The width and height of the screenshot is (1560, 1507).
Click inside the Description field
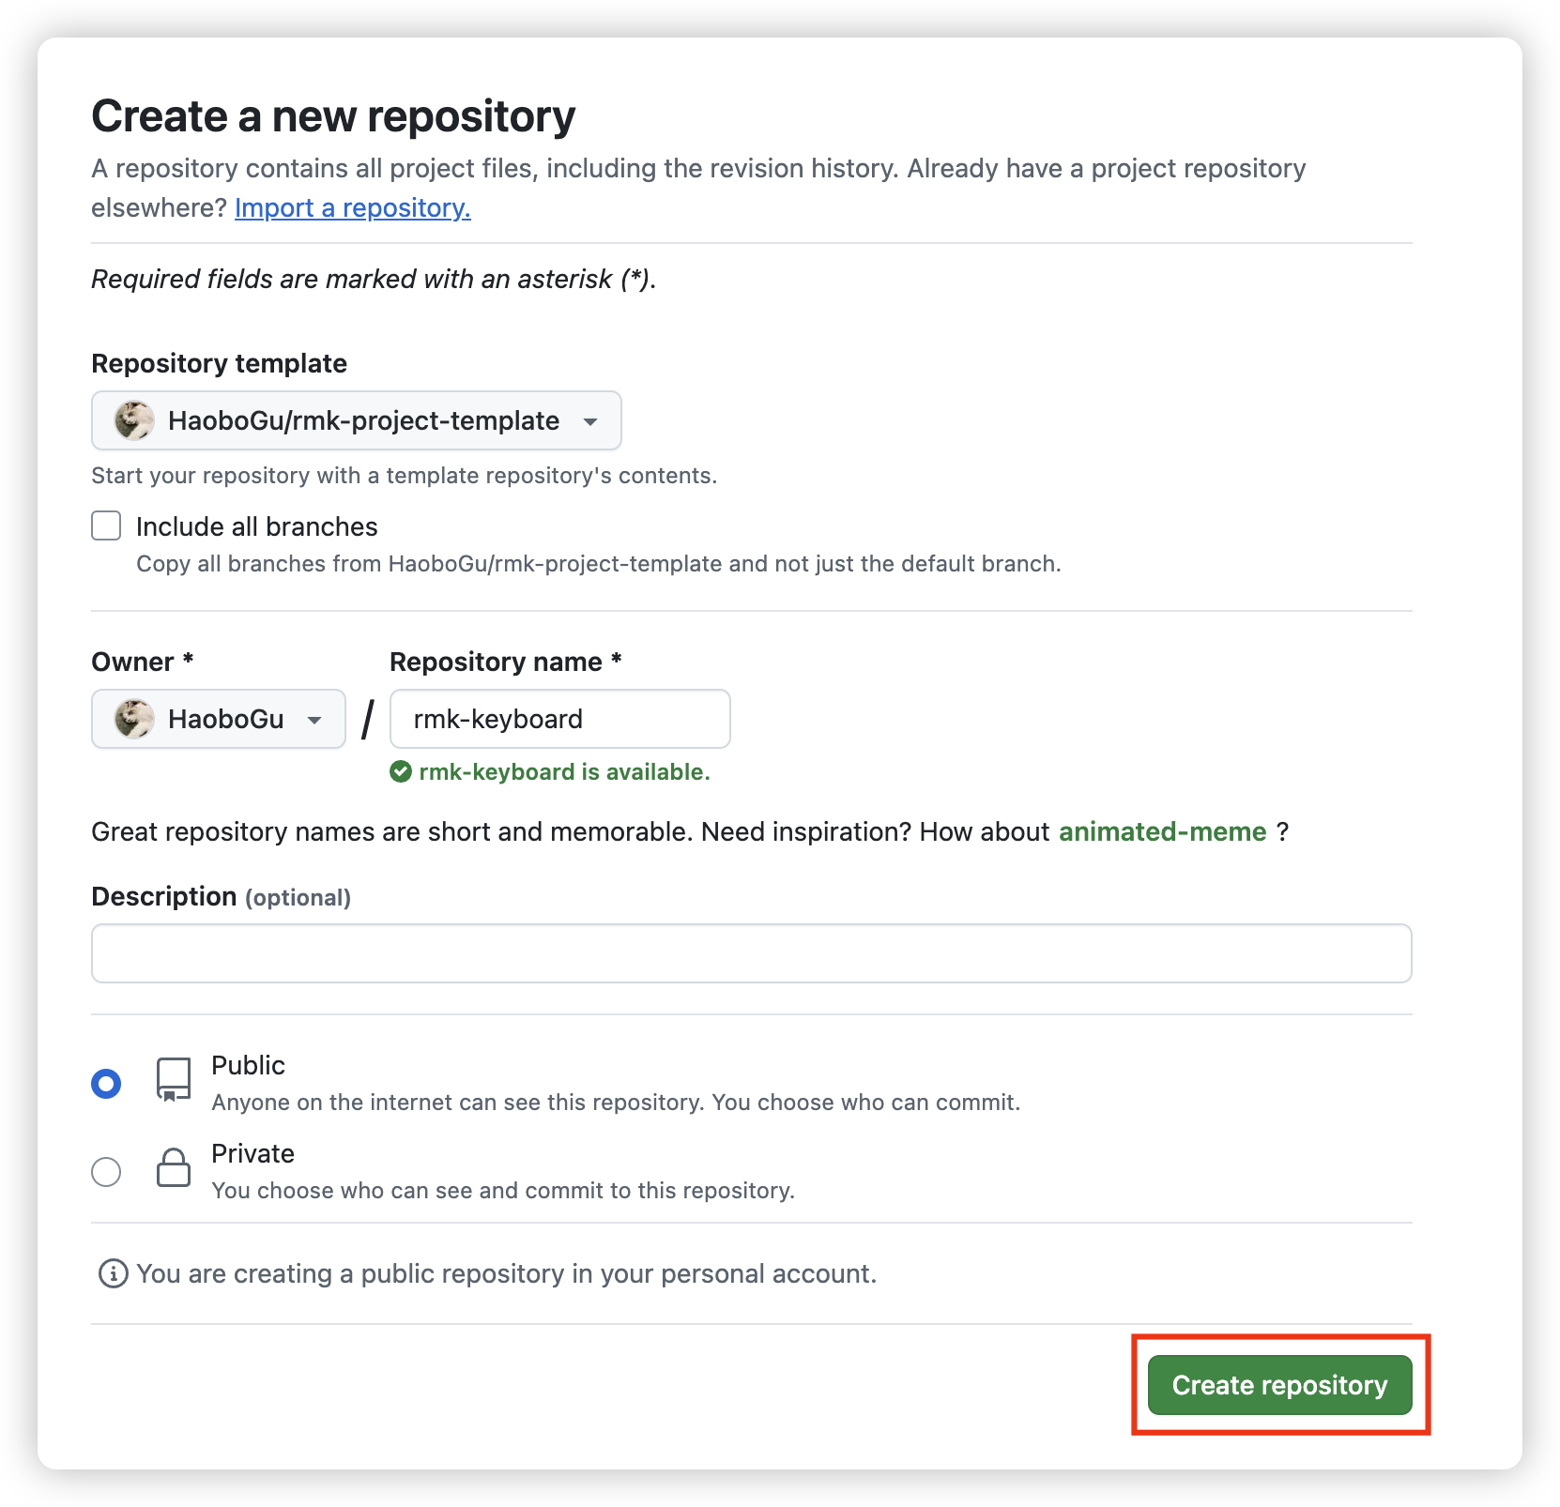[751, 952]
